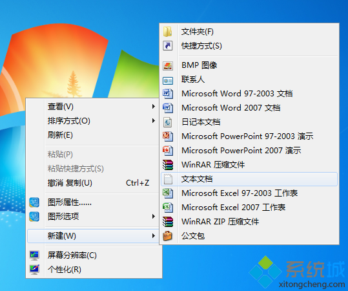The height and width of the screenshot is (291, 348).
Task: Click the 联系人 contact card icon
Action: click(x=168, y=80)
